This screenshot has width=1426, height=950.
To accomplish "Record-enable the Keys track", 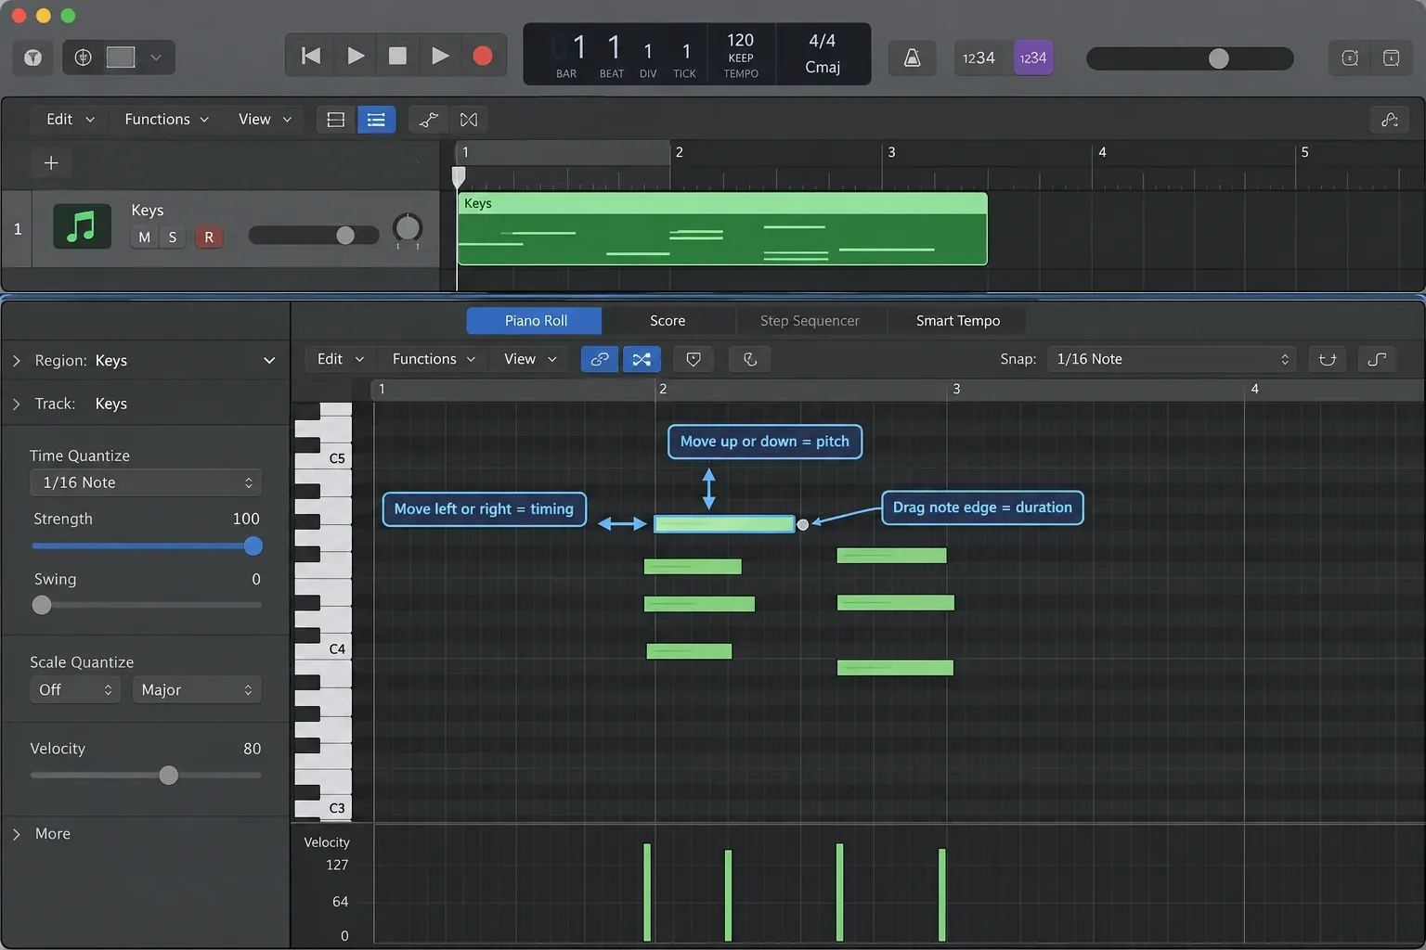I will coord(209,237).
